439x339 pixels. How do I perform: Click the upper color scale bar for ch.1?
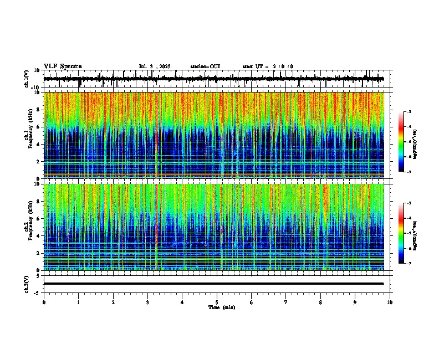401,142
